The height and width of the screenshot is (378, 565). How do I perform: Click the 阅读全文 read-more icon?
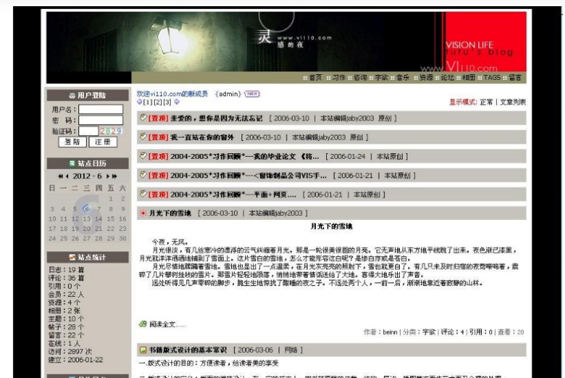point(143,324)
